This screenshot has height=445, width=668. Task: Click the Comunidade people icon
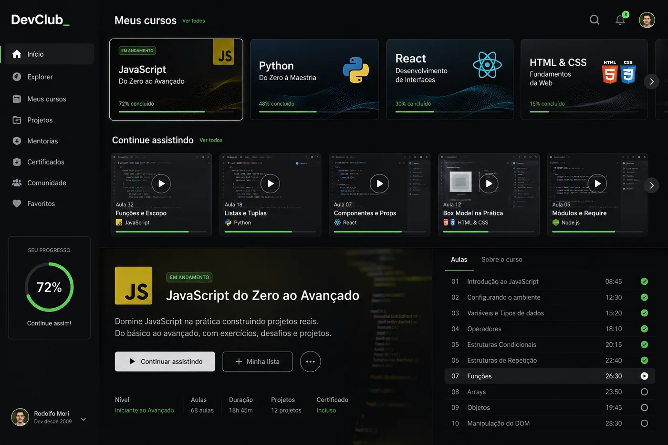pyautogui.click(x=17, y=182)
